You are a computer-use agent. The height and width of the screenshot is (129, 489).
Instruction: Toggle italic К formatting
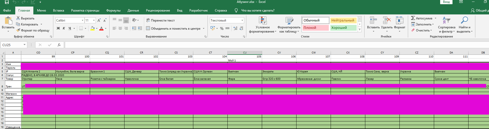coord(64,28)
